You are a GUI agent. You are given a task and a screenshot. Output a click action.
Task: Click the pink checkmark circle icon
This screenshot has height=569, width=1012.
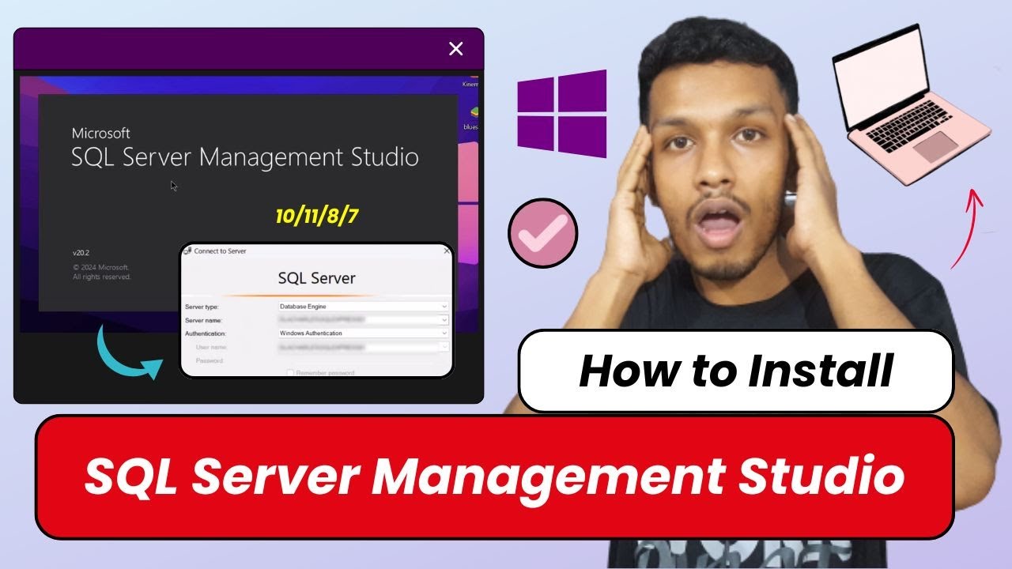[x=543, y=233]
